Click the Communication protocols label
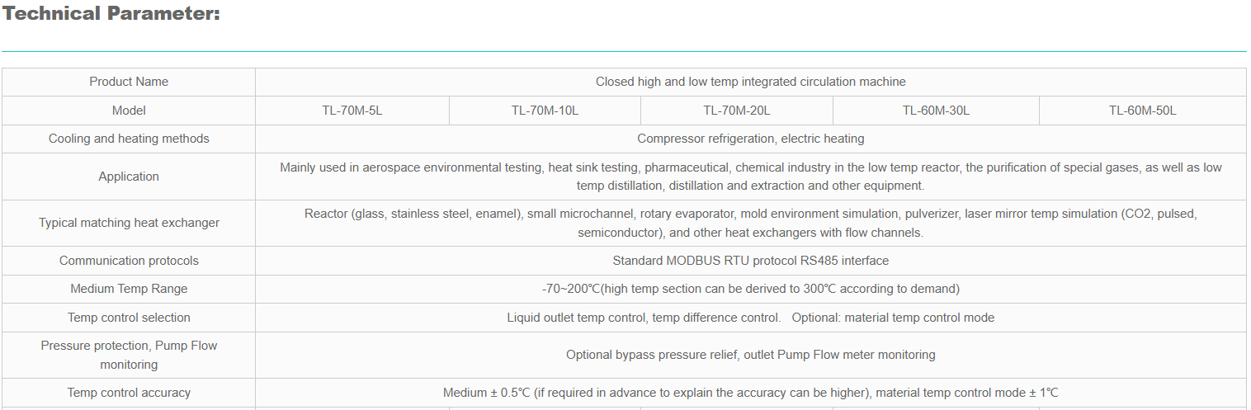This screenshot has height=410, width=1251. [129, 261]
